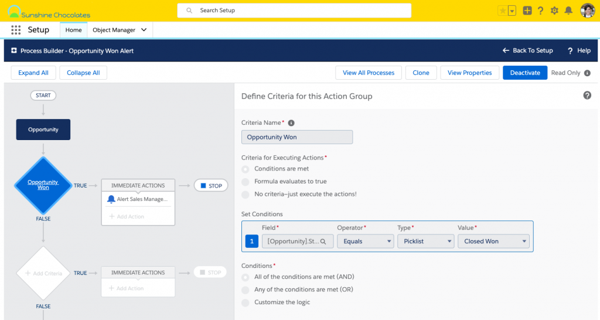The width and height of the screenshot is (600, 320).
Task: Click the help icon beside Define Criteria
Action: click(x=587, y=96)
